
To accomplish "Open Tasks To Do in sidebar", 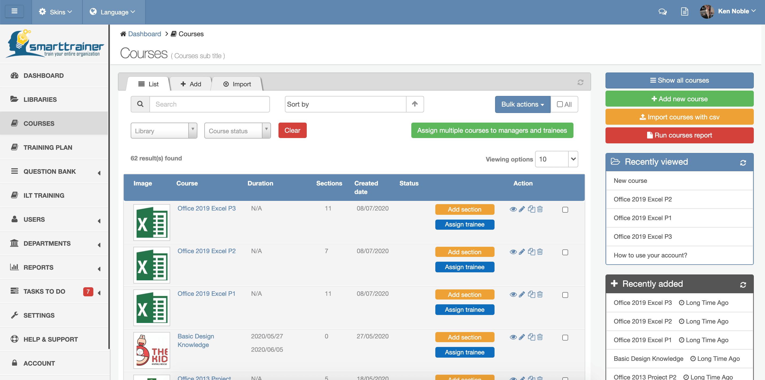I will tap(54, 291).
